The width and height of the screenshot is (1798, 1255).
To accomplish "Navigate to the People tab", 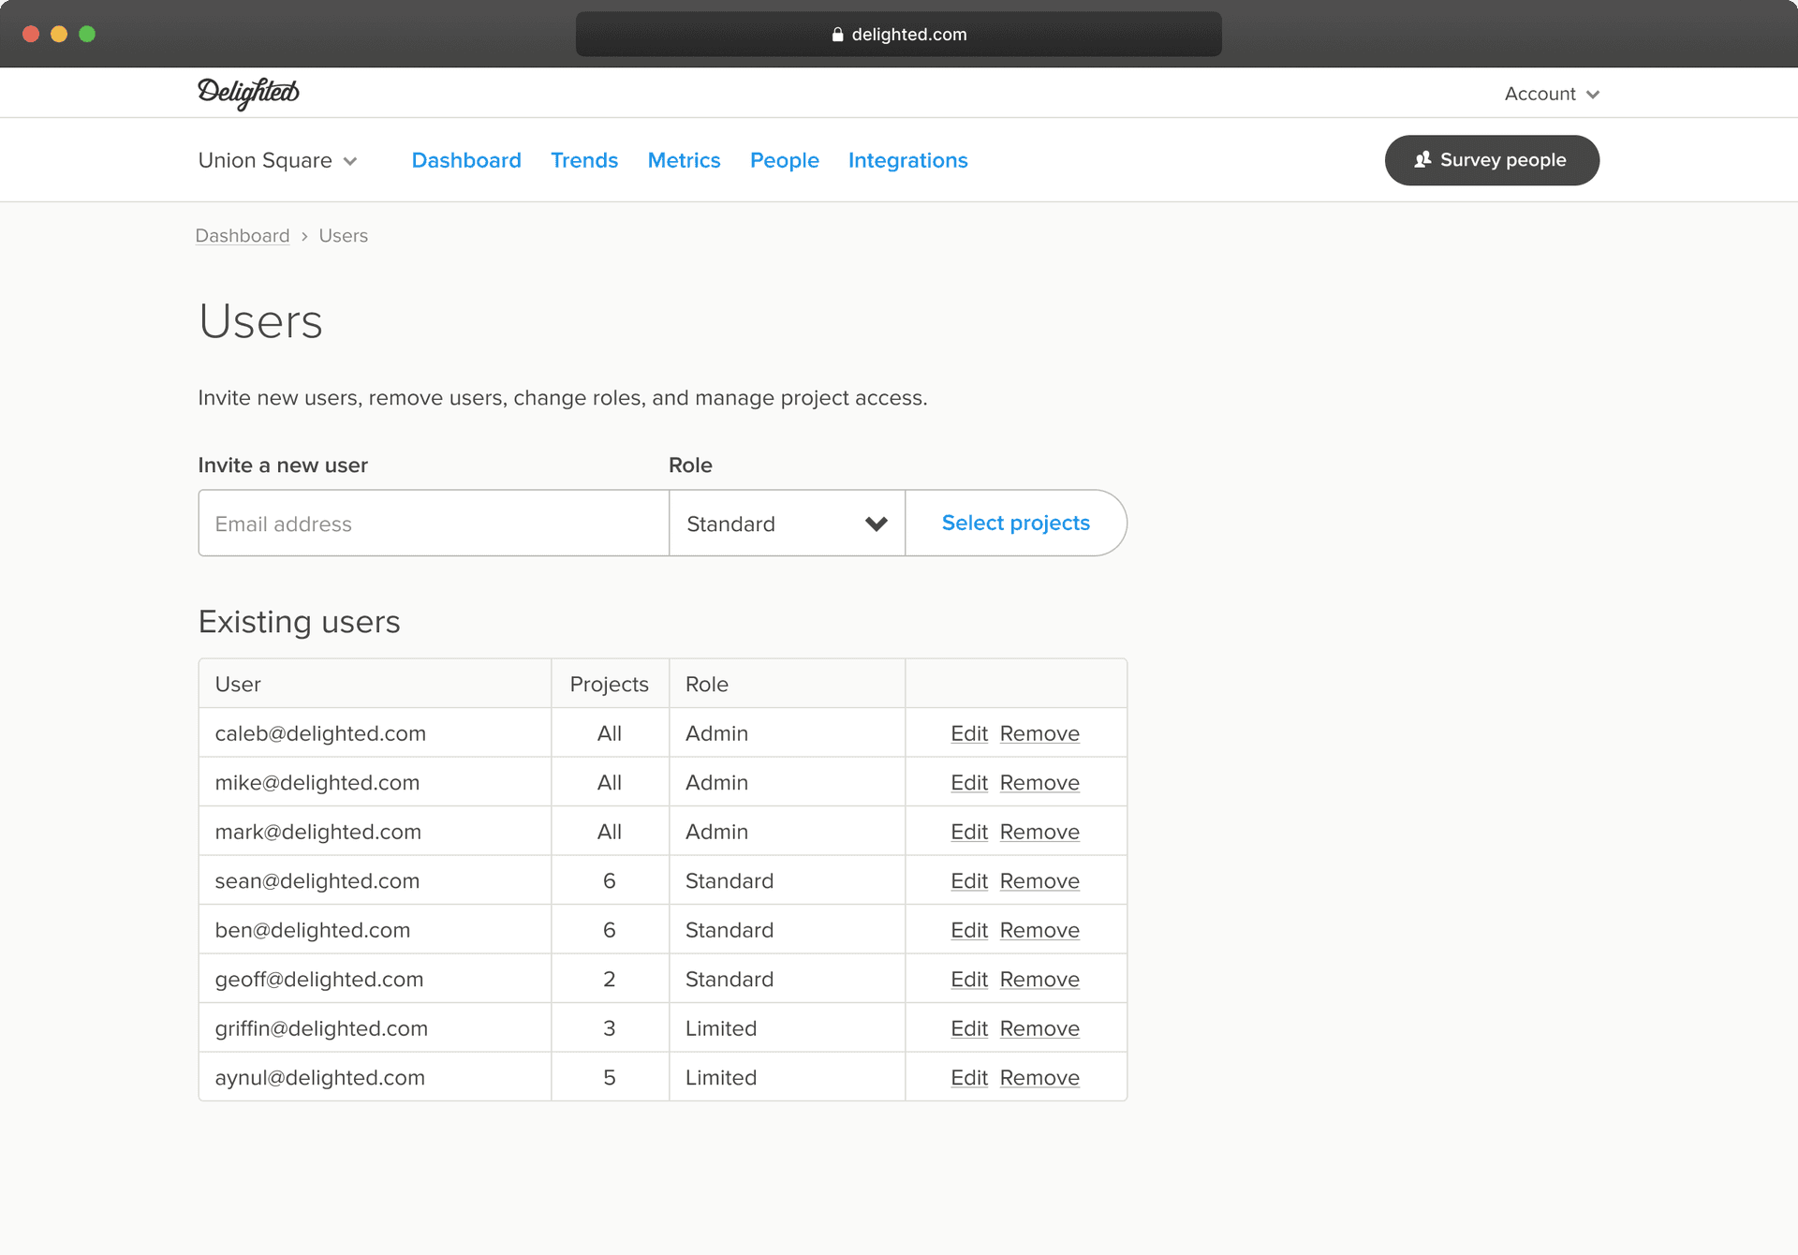I will [784, 160].
